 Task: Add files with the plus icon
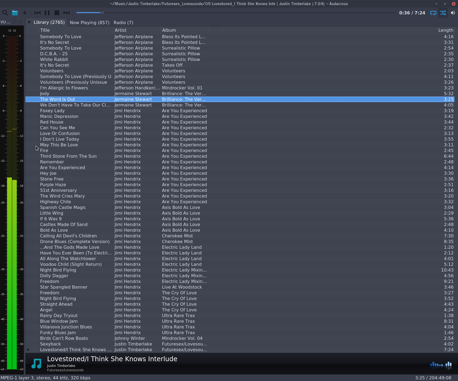tap(25, 13)
